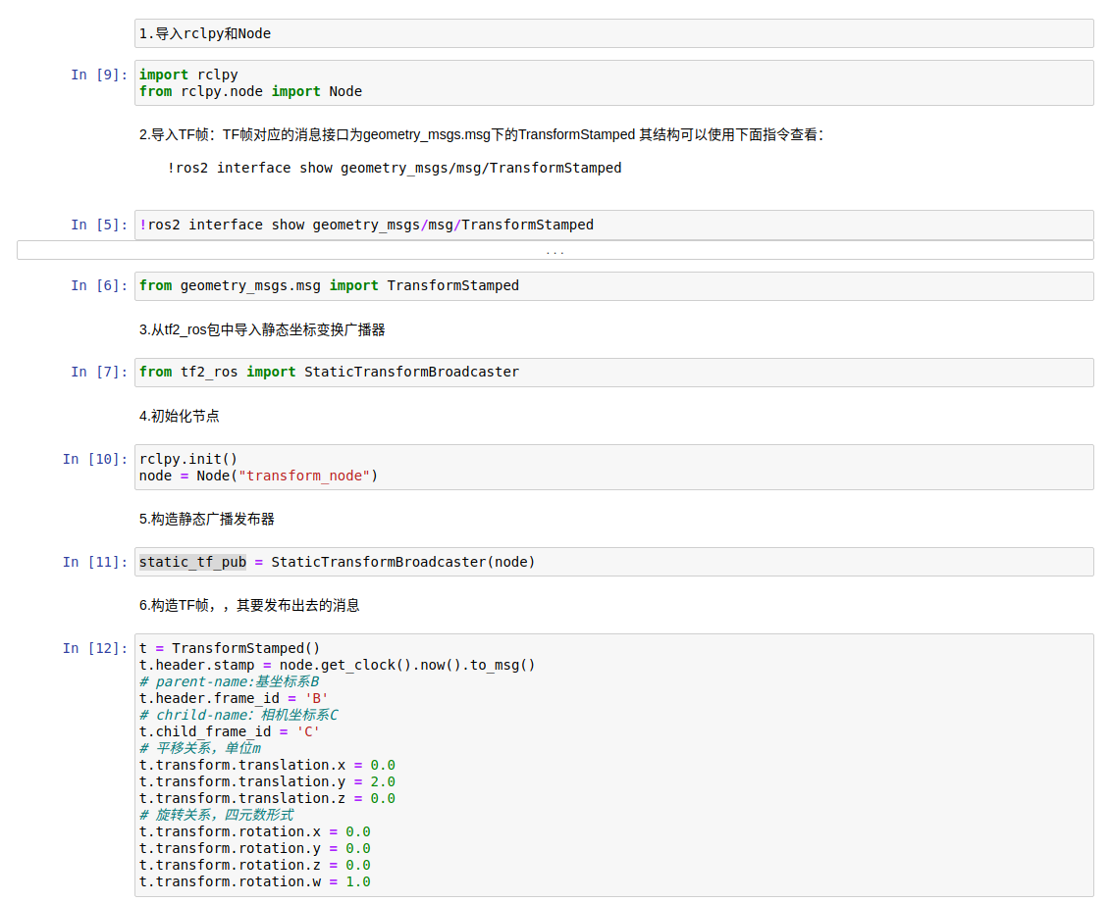Screen dimensions: 1110x903
Task: Click the highlighted static_tf_pub variable
Action: 192,562
